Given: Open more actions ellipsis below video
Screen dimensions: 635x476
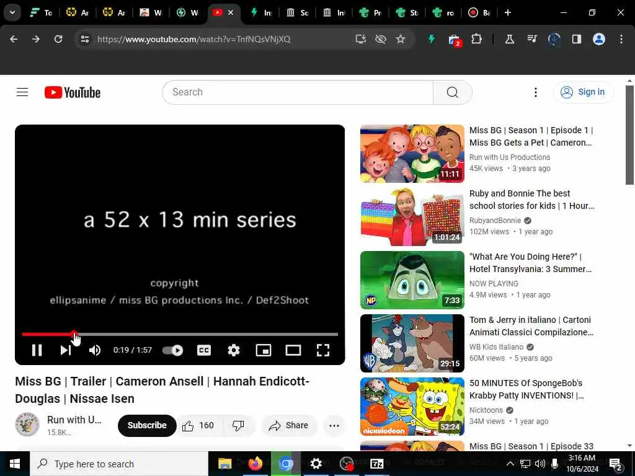Looking at the screenshot, I should coord(334,425).
